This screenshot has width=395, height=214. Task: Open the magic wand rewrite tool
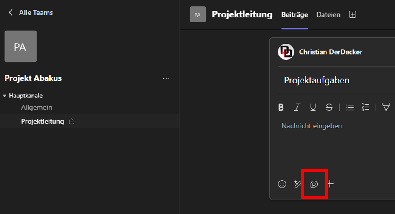[298, 184]
